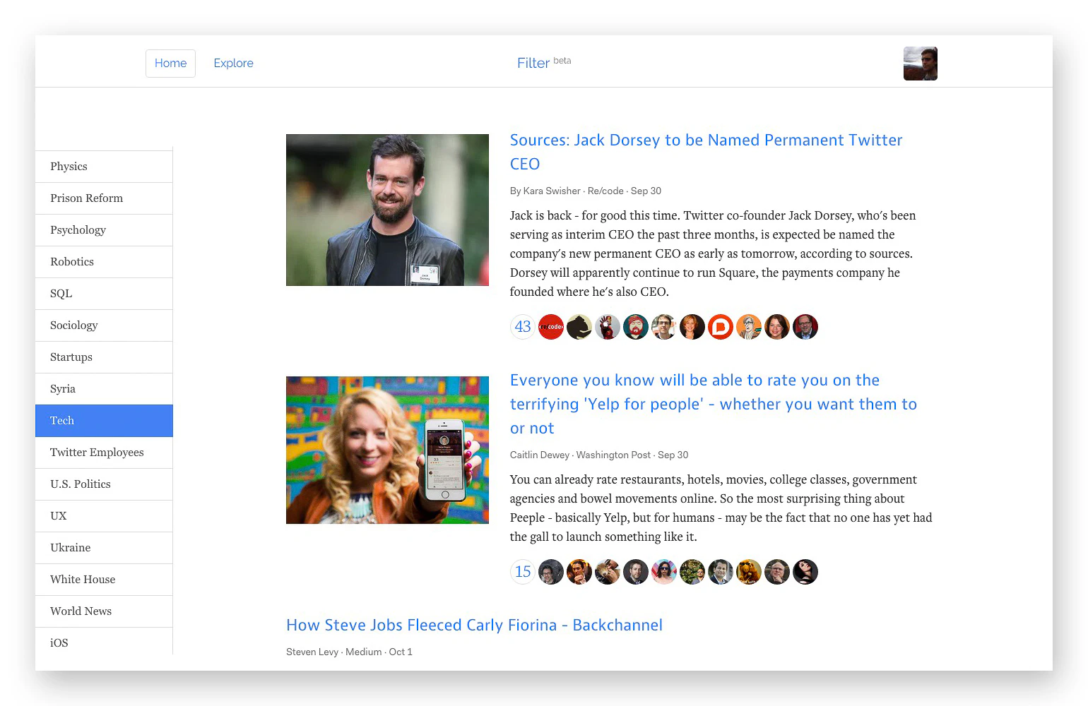Click the woman in sunglasses avatar on pink background
Image resolution: width=1088 pixels, height=706 pixels.
click(664, 572)
